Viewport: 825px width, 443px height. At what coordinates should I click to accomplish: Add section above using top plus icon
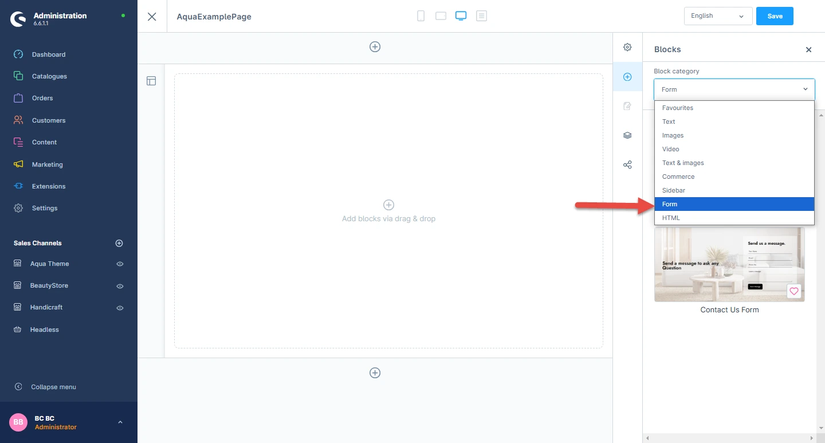375,47
